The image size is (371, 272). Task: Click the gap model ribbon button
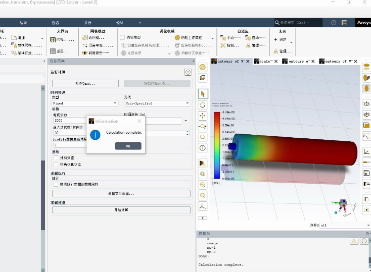click(x=96, y=53)
